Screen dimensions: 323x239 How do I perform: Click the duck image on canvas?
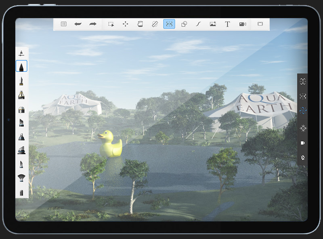point(110,144)
